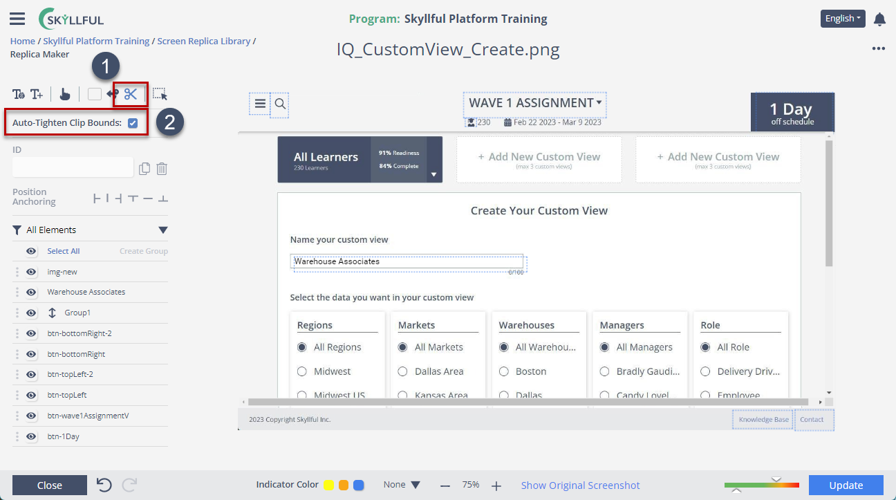Viewport: 896px width, 500px height.
Task: Select the add text (T+) tool
Action: [x=37, y=94]
